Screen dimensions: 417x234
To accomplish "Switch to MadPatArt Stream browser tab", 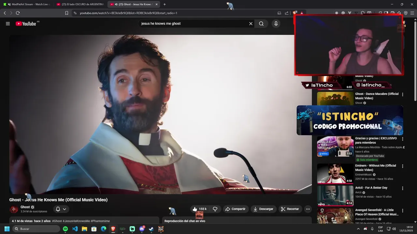I will point(27,4).
